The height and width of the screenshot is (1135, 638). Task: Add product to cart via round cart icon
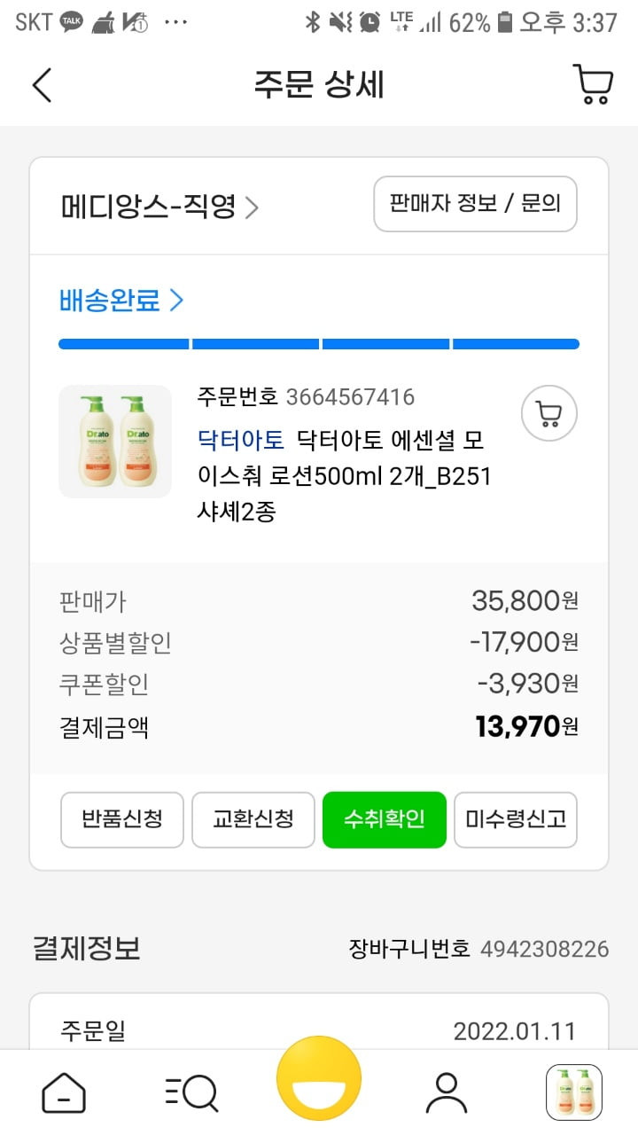pyautogui.click(x=549, y=413)
